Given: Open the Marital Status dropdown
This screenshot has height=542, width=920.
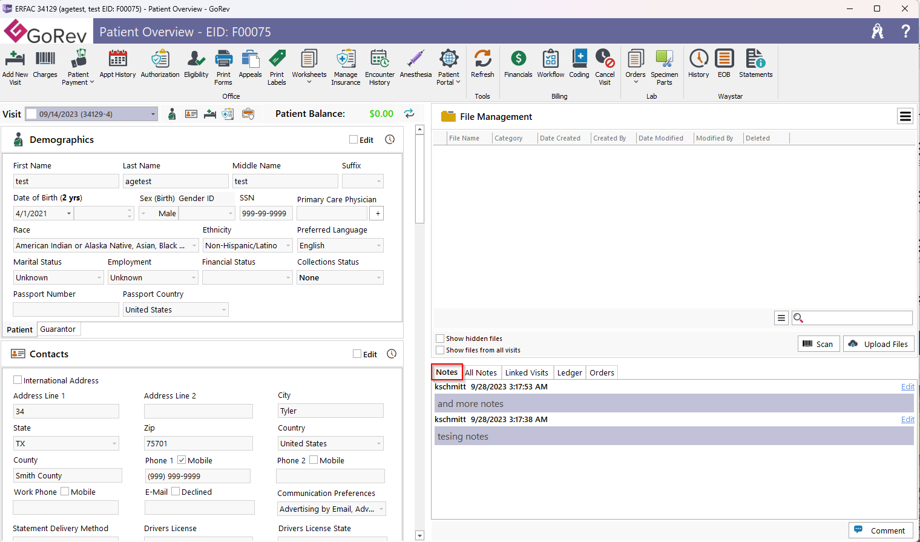Looking at the screenshot, I should pos(99,277).
